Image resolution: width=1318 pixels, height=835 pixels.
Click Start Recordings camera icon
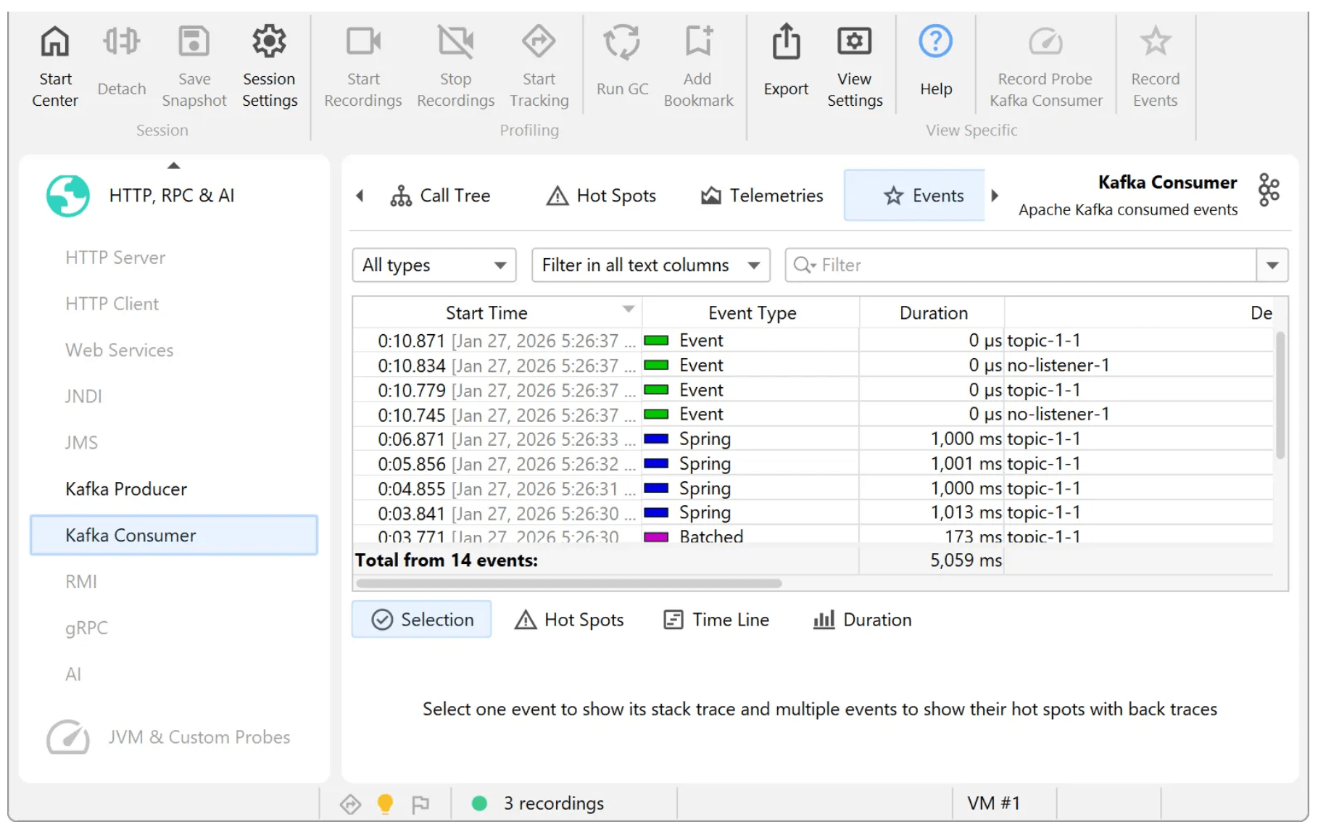[x=363, y=42]
